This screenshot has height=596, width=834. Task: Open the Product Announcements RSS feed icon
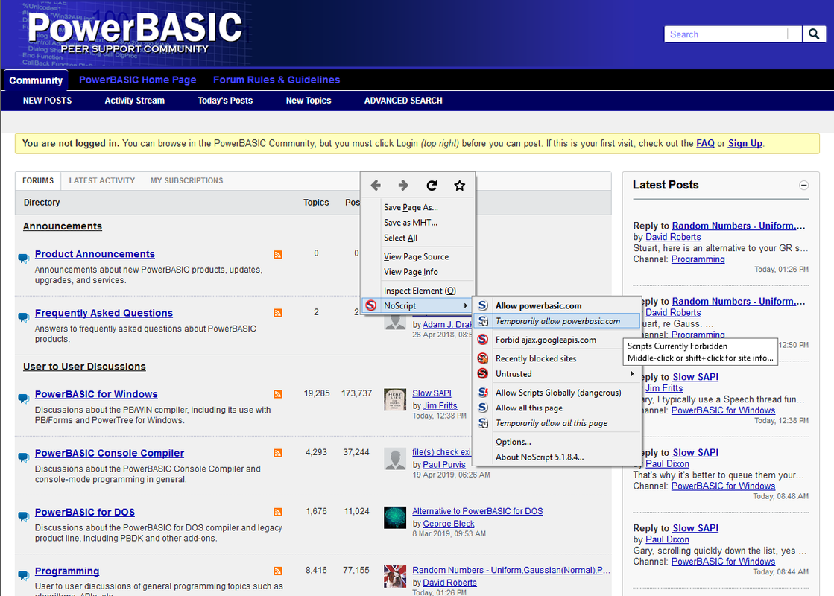pos(278,255)
